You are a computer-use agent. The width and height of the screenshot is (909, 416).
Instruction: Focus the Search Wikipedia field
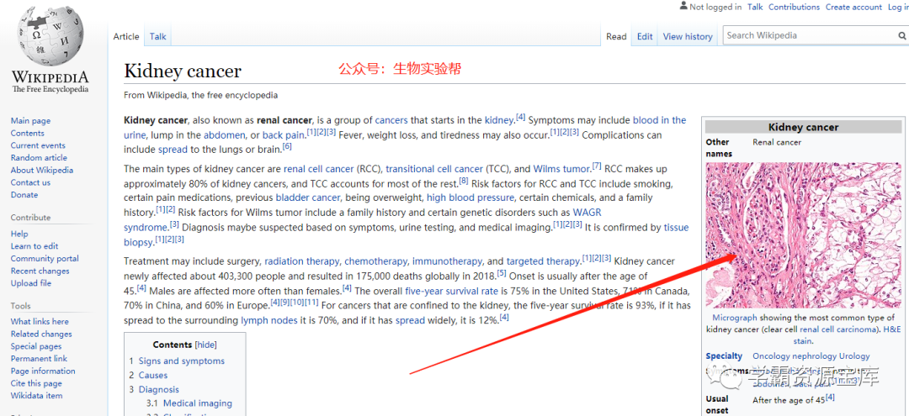pyautogui.click(x=811, y=35)
